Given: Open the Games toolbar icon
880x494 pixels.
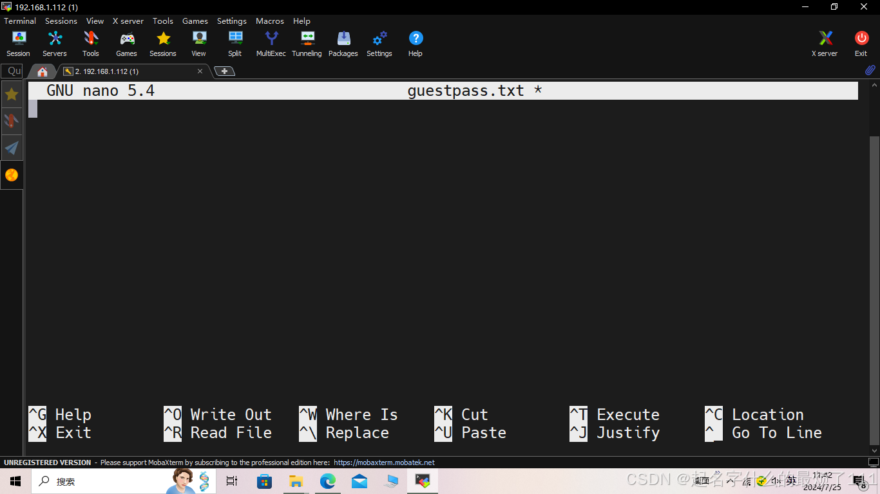Looking at the screenshot, I should (x=126, y=44).
